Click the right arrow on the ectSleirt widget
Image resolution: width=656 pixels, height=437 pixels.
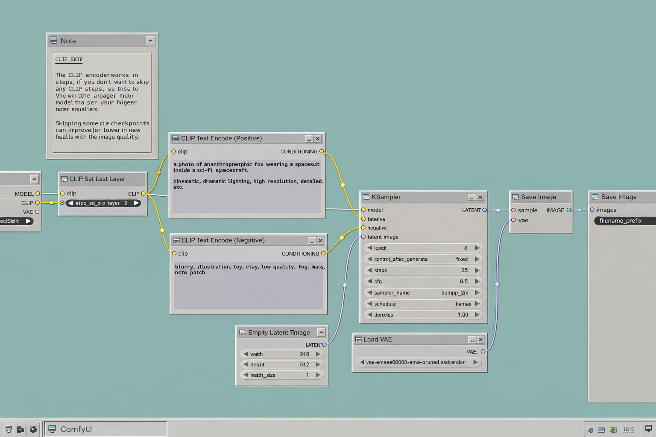tap(28, 221)
